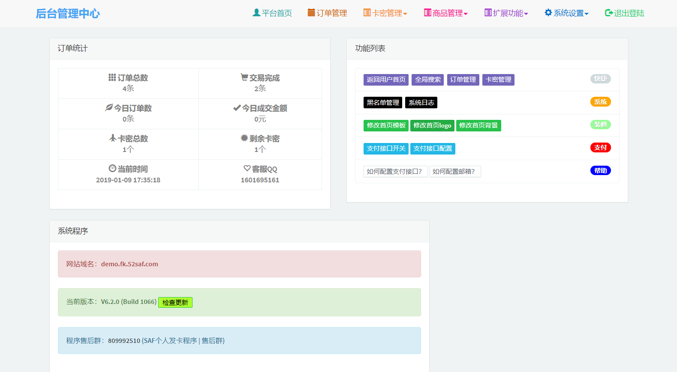Click customer QQ number 1601695161

click(x=260, y=180)
